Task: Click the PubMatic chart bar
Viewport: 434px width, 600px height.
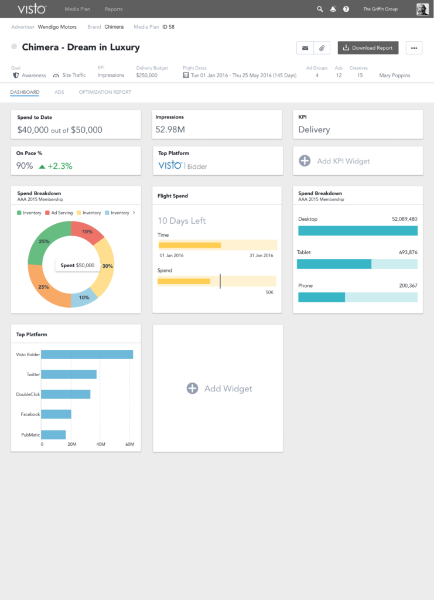Action: pyautogui.click(x=53, y=435)
